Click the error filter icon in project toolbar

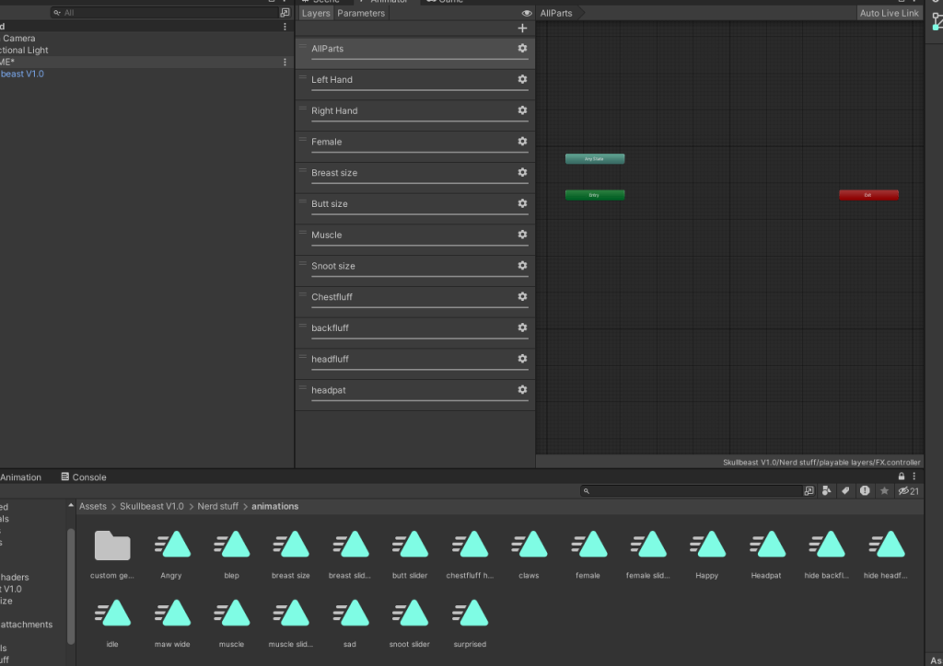(x=865, y=491)
